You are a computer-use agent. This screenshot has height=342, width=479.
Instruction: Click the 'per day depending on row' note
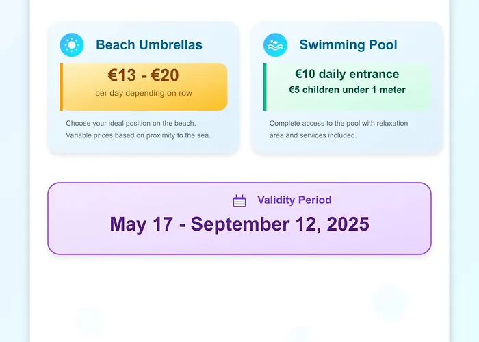tap(144, 94)
